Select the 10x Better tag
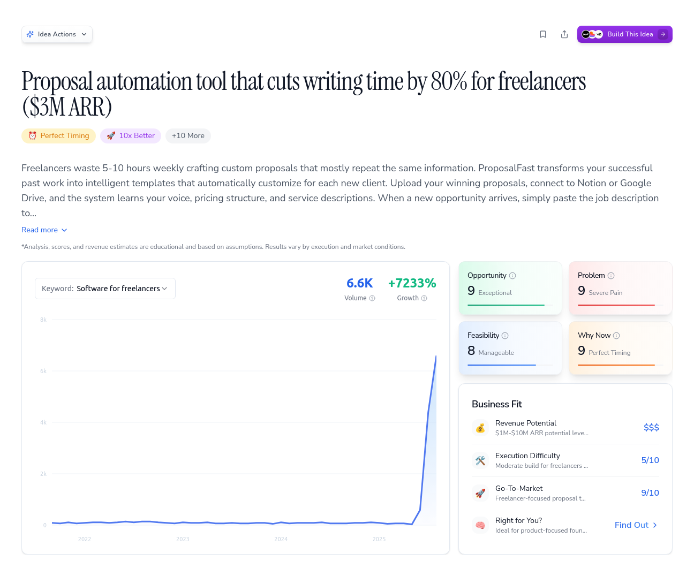The width and height of the screenshot is (694, 576). [x=131, y=136]
